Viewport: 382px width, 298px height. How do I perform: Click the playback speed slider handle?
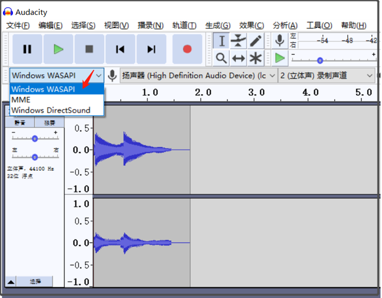(320, 60)
